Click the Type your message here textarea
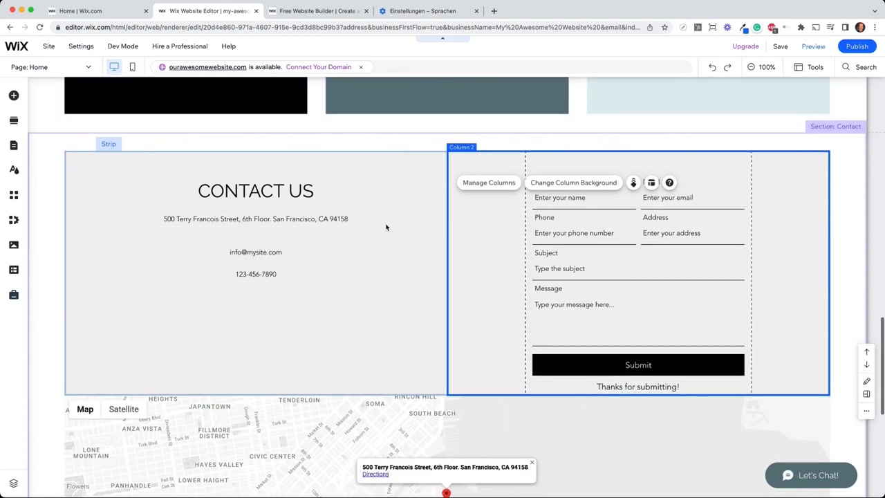Image resolution: width=885 pixels, height=498 pixels. coord(638,320)
